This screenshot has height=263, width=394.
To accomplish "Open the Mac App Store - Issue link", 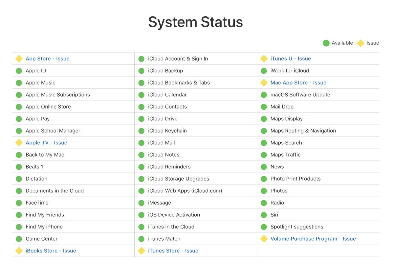I will tap(298, 83).
